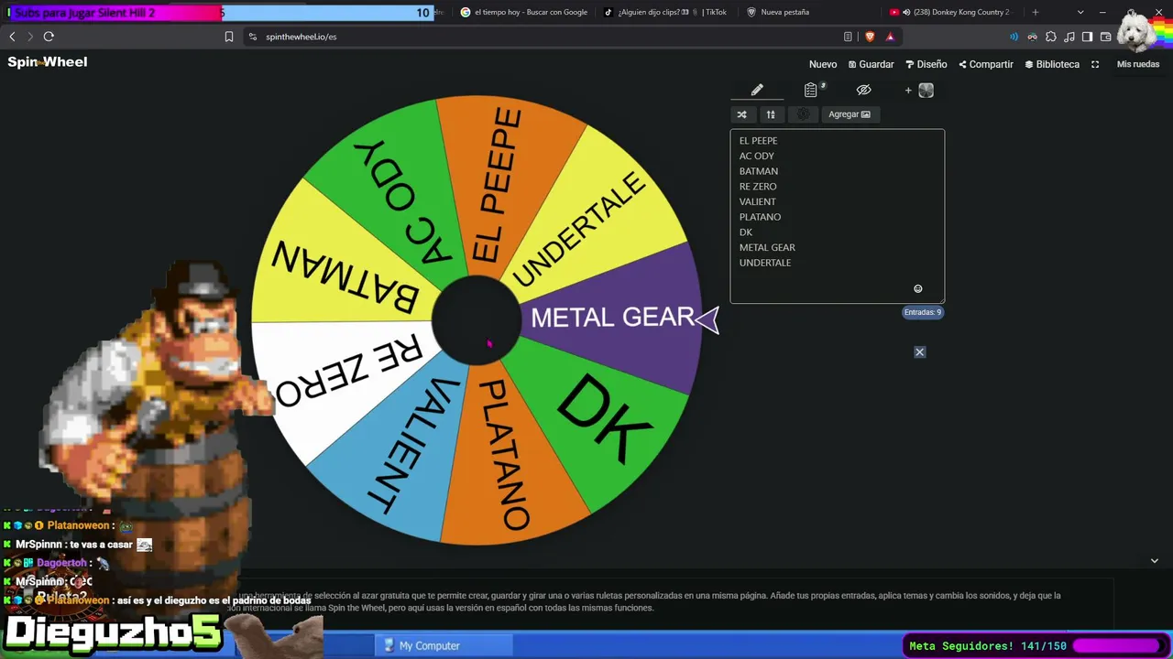Viewport: 1173px width, 659px height.
Task: Switch to the Nueva pestaña tab
Action: [806, 13]
